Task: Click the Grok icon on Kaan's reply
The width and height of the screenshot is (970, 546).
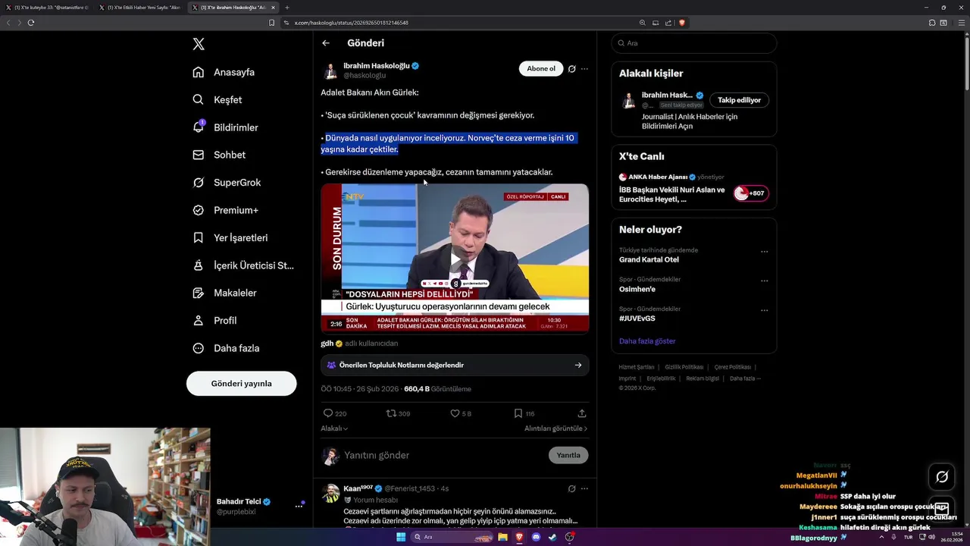Action: 572,488
